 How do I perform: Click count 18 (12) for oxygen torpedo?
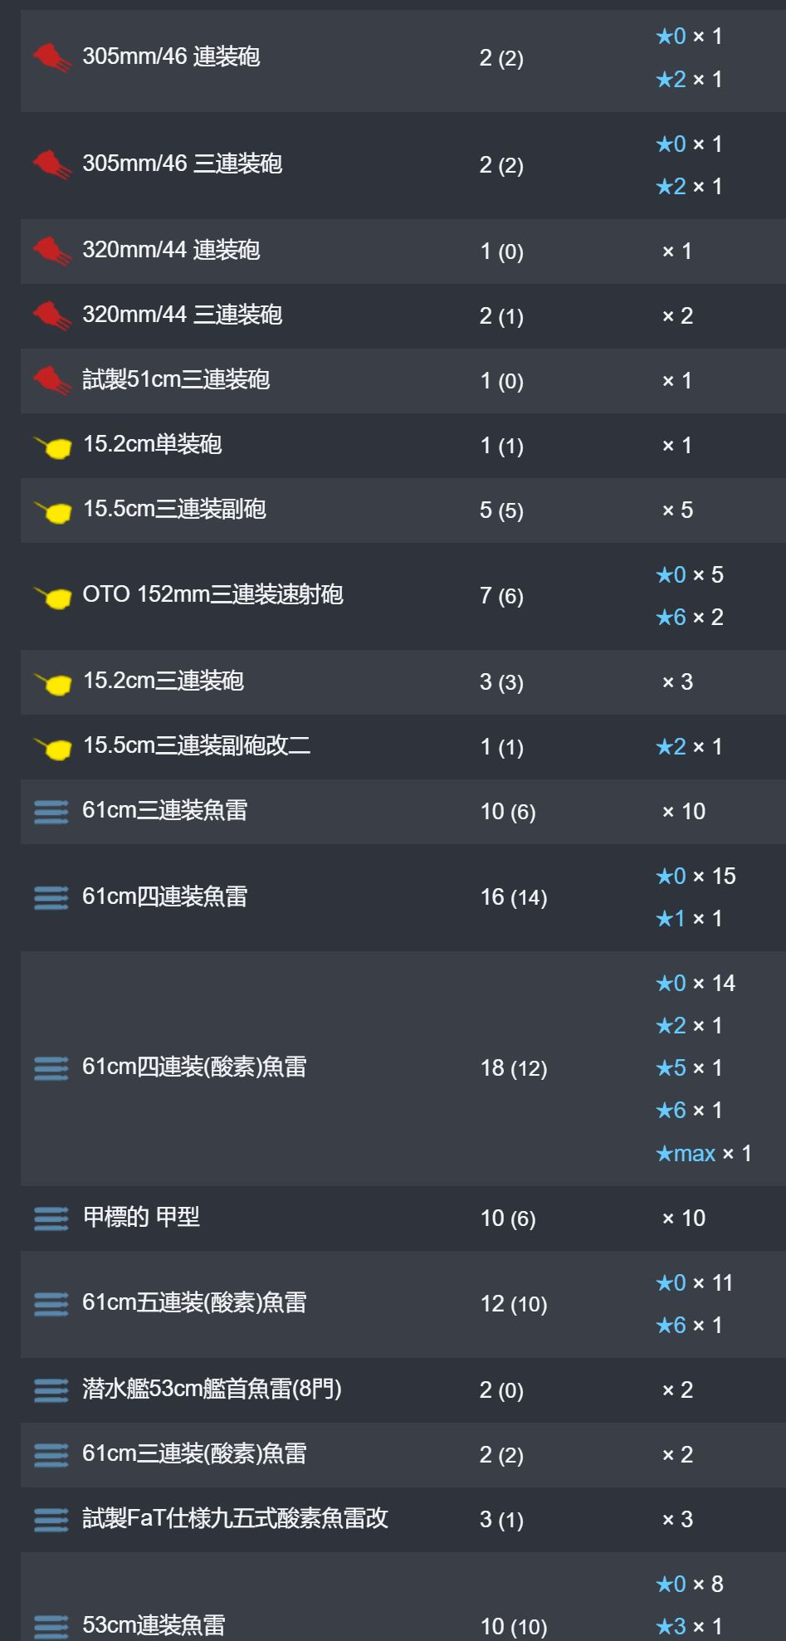point(514,1067)
